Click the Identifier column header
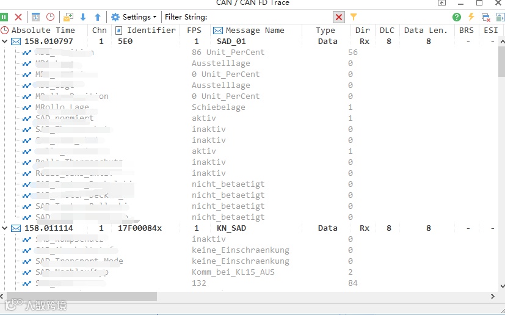 (x=145, y=31)
